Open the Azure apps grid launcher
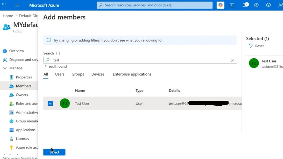Viewport: 283px width, 159px height. [4, 5]
